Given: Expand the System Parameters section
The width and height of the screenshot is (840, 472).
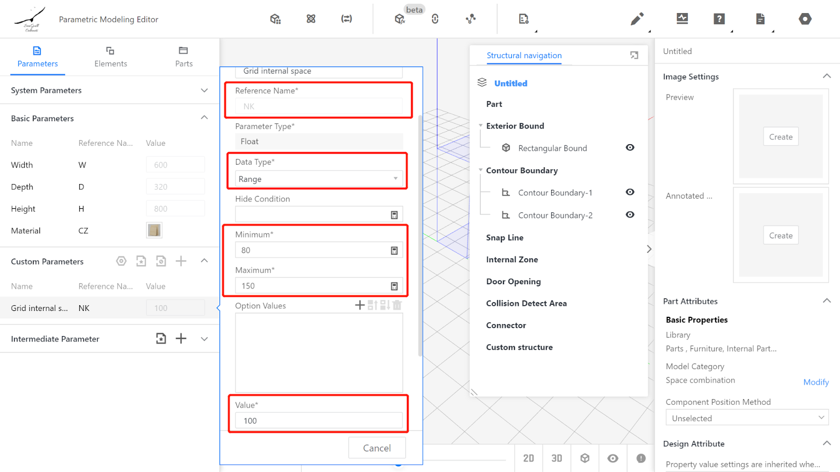Looking at the screenshot, I should pyautogui.click(x=204, y=90).
